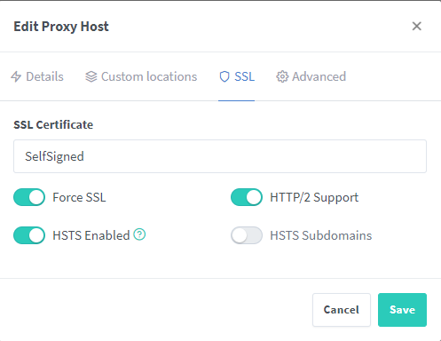The width and height of the screenshot is (441, 341).
Task: Select the SSL tab label
Action: [x=244, y=76]
